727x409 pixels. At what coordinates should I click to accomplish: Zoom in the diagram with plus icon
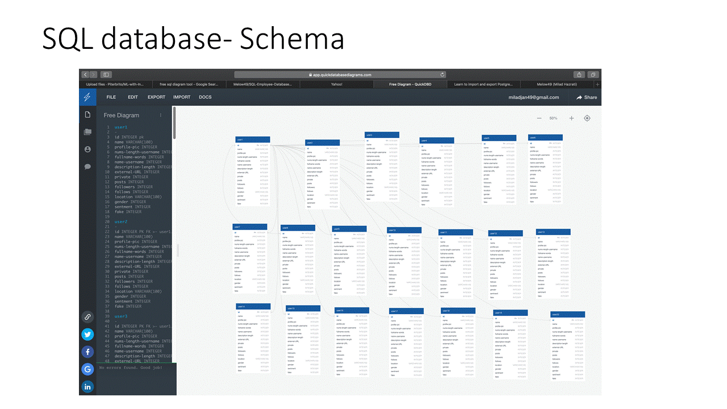point(571,118)
